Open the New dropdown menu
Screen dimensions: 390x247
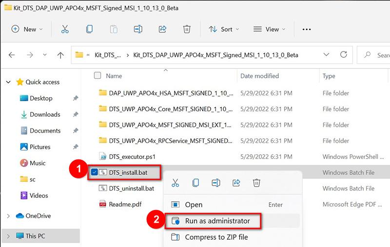27,29
